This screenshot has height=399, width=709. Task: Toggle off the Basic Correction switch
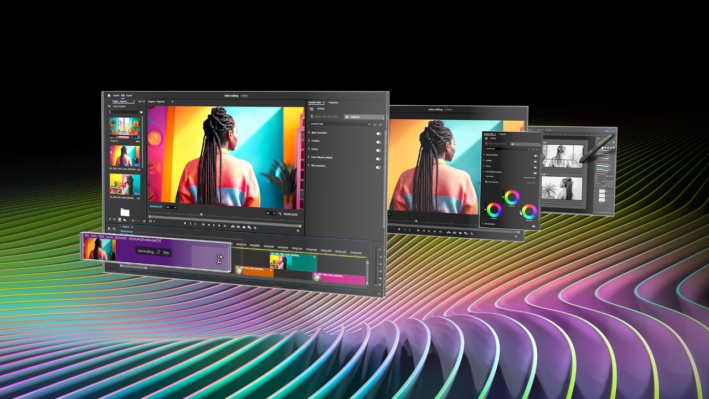[378, 134]
